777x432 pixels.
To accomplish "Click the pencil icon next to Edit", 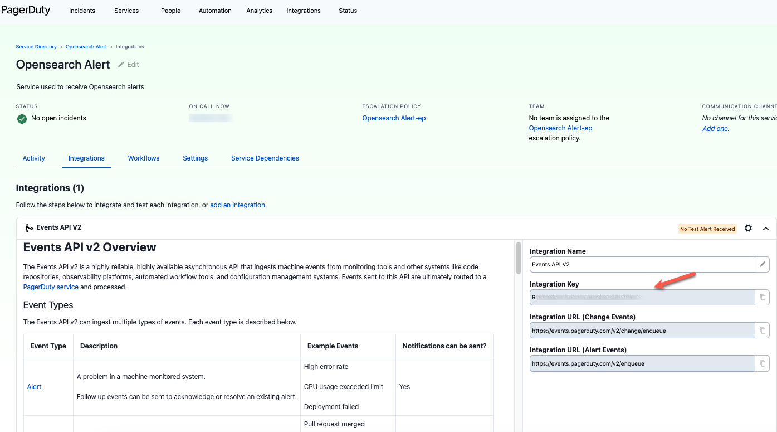I will click(x=121, y=65).
